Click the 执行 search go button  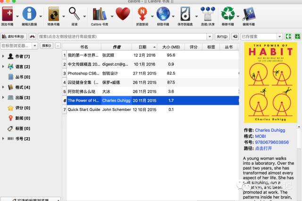[x=222, y=37]
